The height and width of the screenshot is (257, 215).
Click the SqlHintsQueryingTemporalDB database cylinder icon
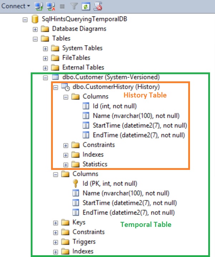(35, 19)
